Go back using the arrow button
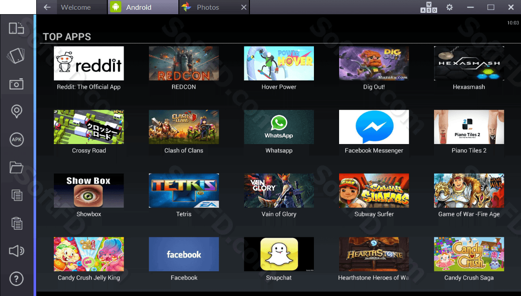The width and height of the screenshot is (521, 296). click(47, 8)
